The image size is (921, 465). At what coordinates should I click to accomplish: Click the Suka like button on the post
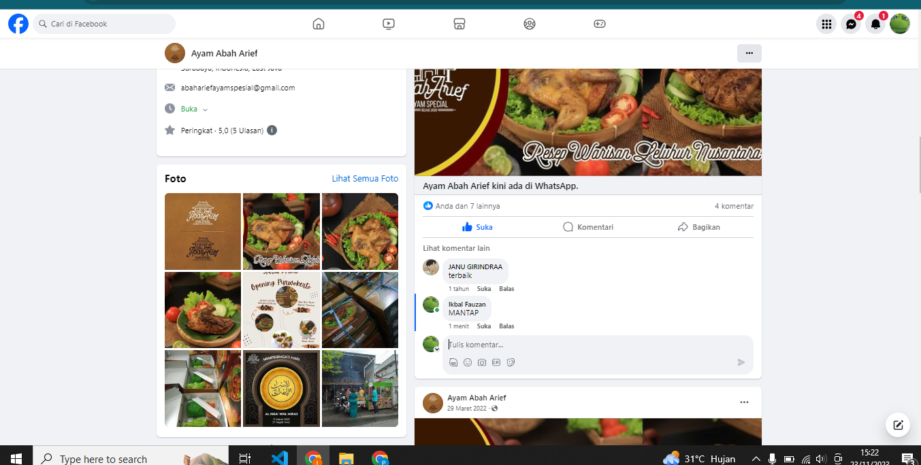477,227
